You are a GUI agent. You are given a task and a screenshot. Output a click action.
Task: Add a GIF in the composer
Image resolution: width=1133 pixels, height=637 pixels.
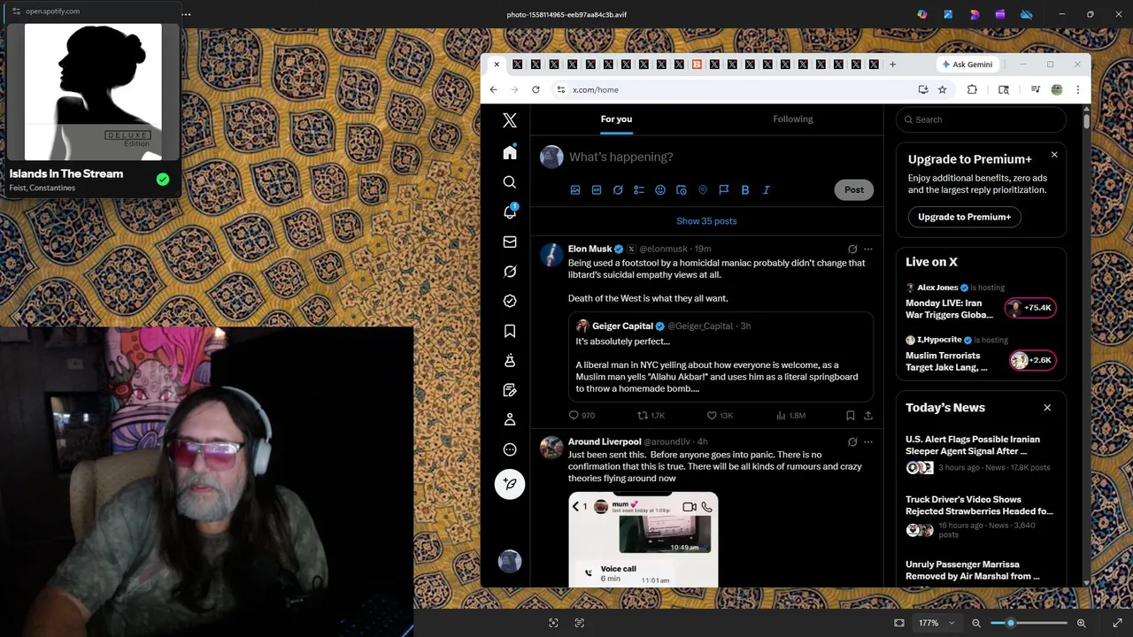tap(597, 189)
